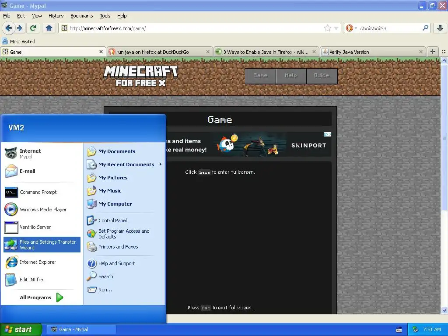Open a new tab with the plus button
Viewport: 448px width, 336px height.
pyautogui.click(x=433, y=52)
